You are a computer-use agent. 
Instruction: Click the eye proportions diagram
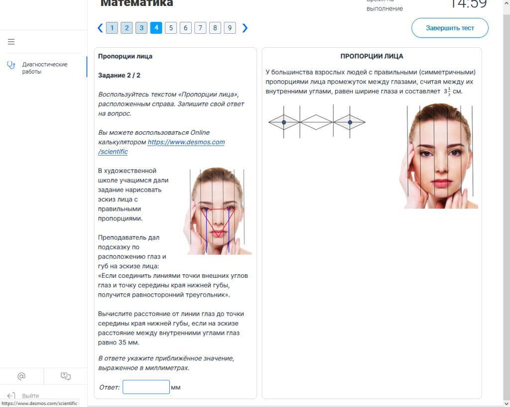tap(317, 122)
